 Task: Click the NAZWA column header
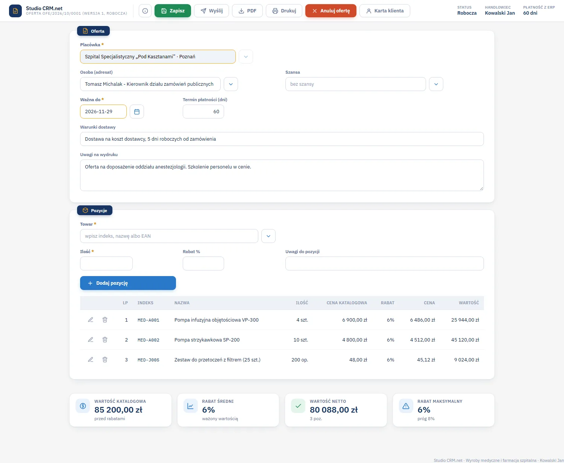pos(182,303)
